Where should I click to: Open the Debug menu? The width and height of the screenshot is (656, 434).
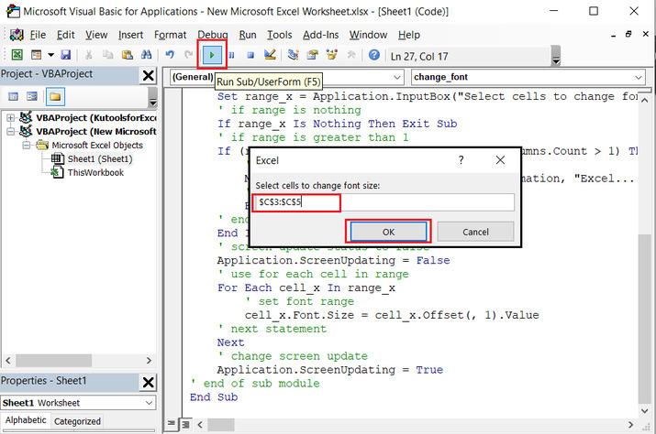[x=213, y=35]
